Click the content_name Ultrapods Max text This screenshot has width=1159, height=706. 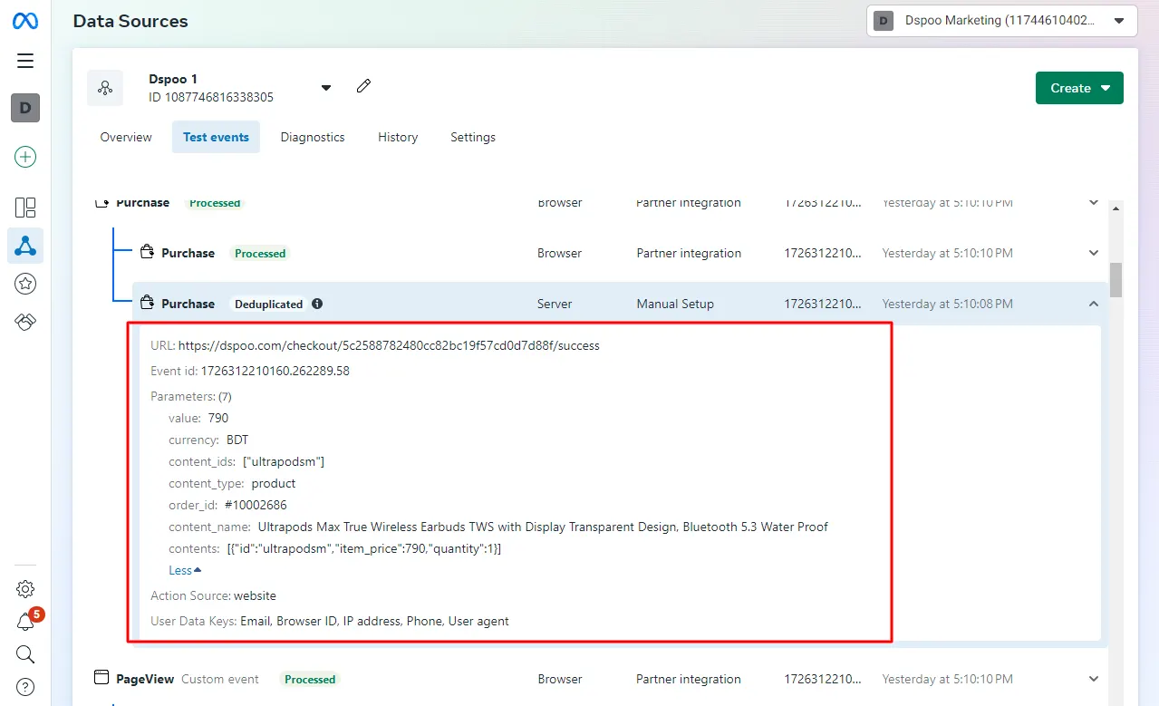543,527
